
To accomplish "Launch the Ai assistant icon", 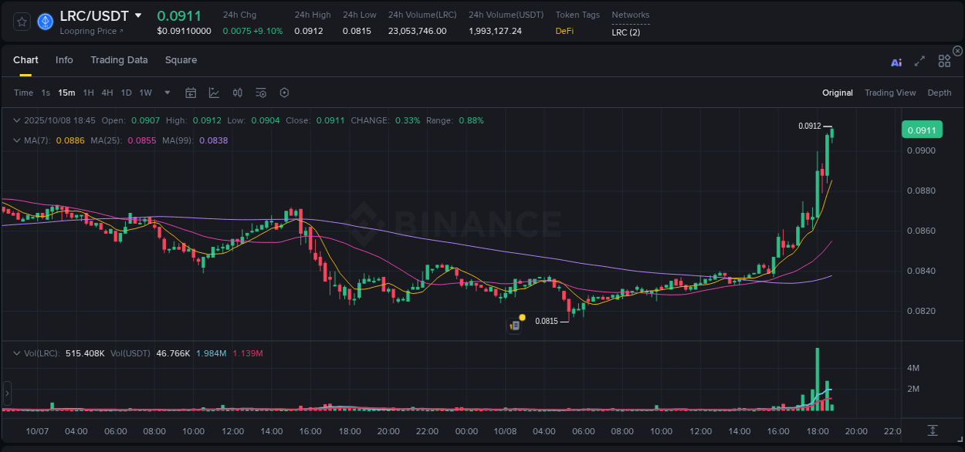I will pos(896,62).
